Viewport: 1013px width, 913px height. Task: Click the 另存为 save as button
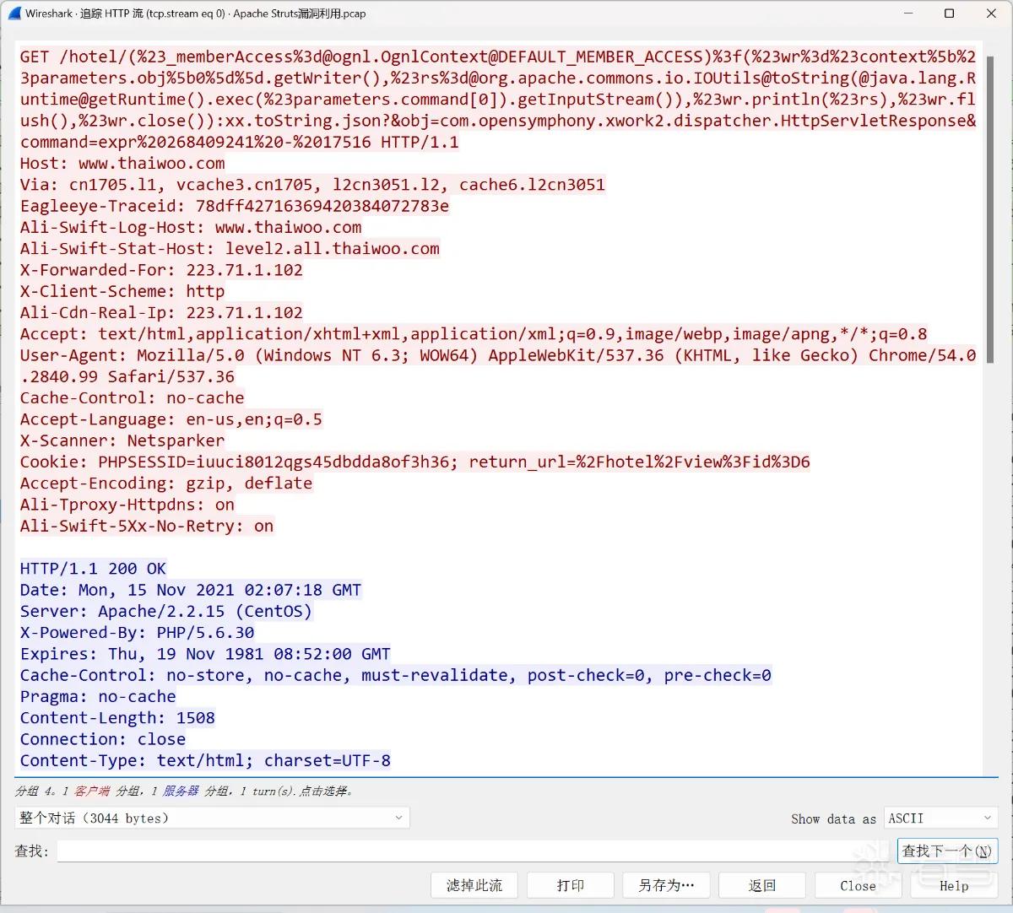click(x=666, y=885)
